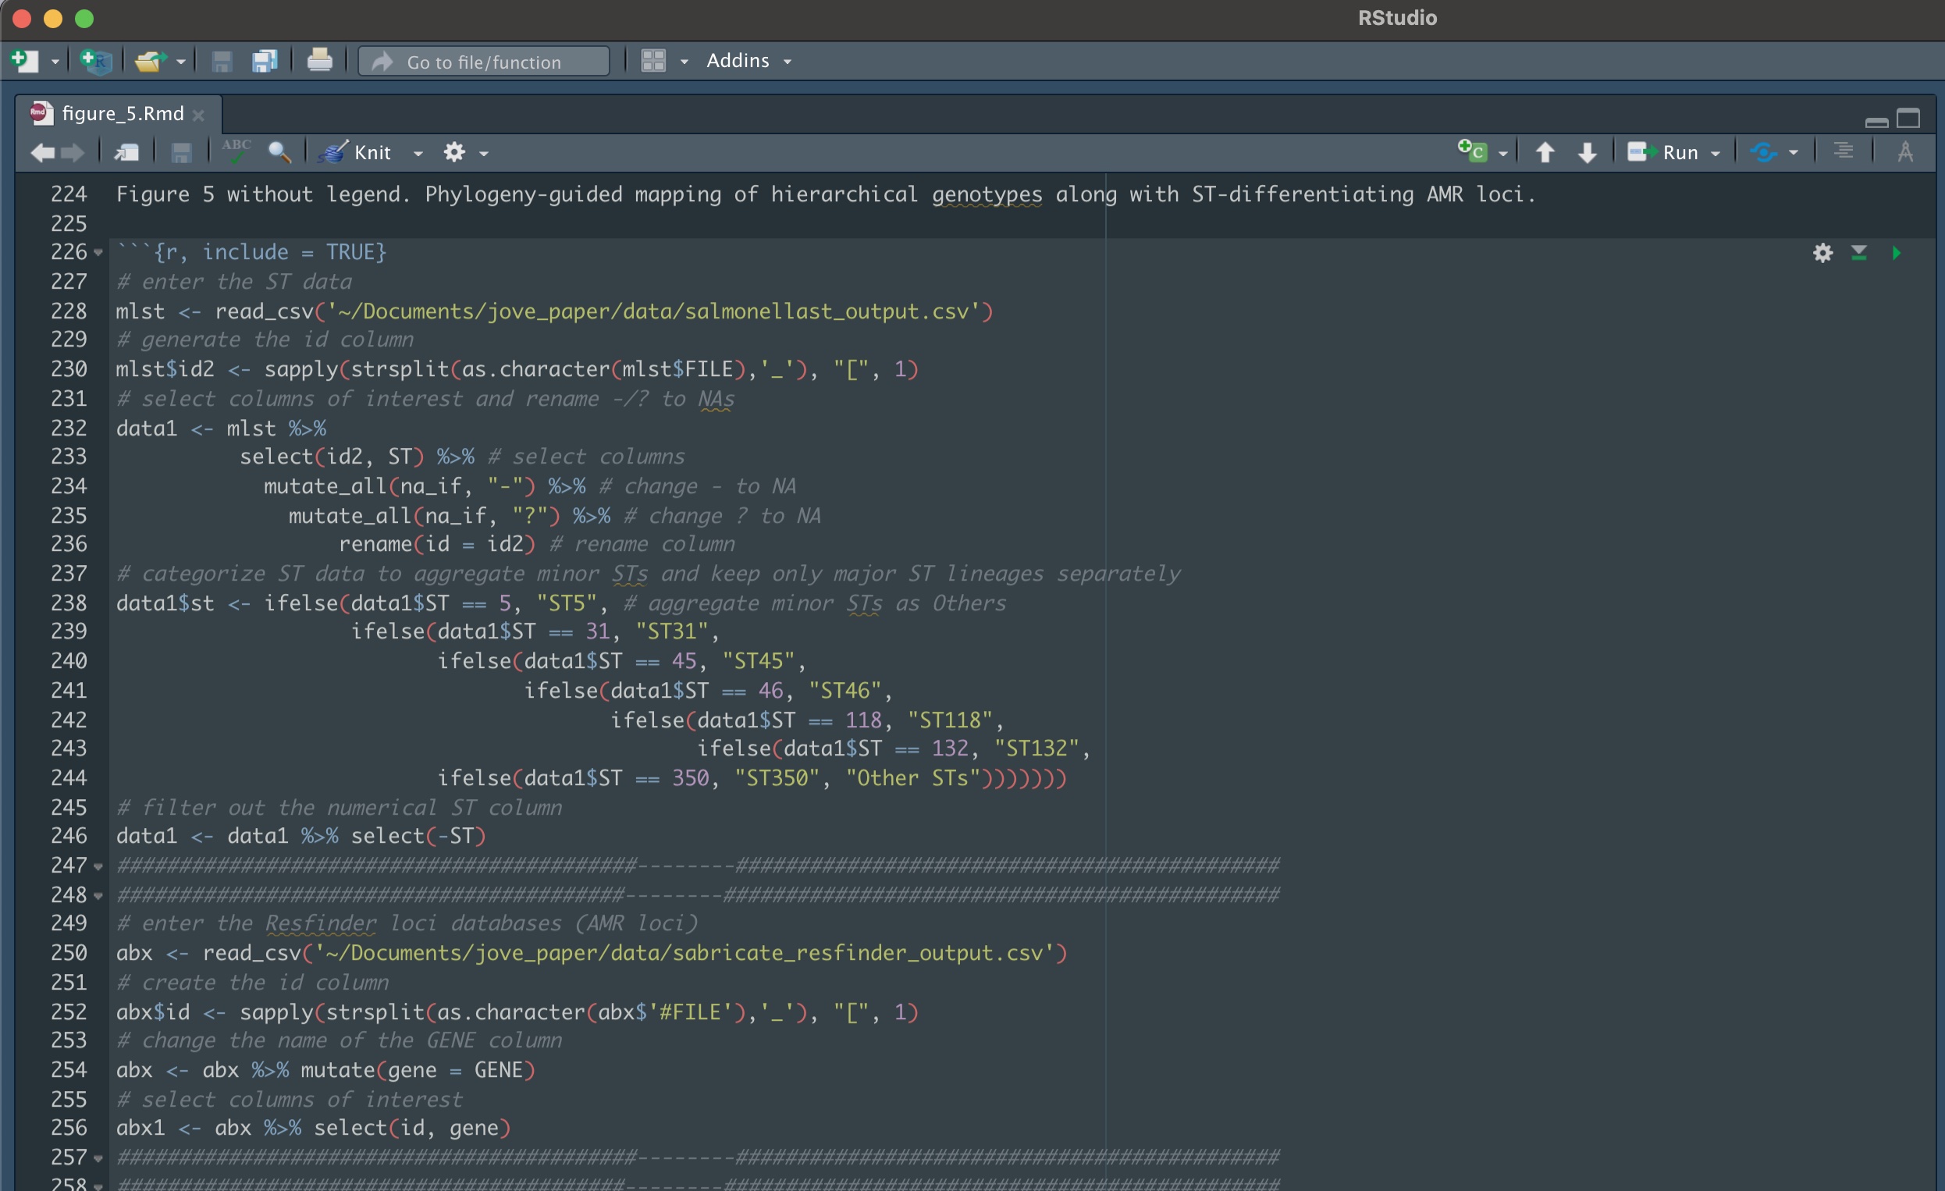The height and width of the screenshot is (1191, 1945).
Task: Open the Knit options dropdown arrow
Action: tap(418, 153)
